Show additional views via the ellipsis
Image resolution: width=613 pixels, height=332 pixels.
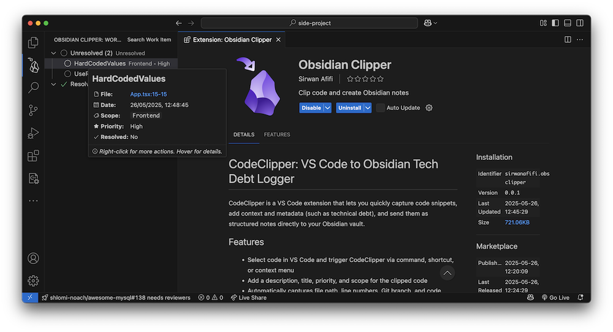coord(33,201)
